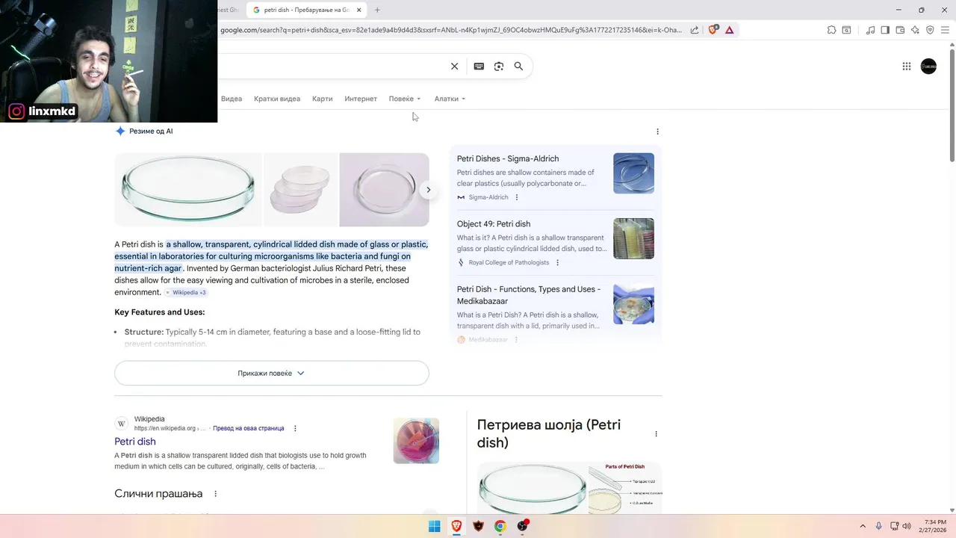Expand the Алатки dropdown

(x=450, y=99)
